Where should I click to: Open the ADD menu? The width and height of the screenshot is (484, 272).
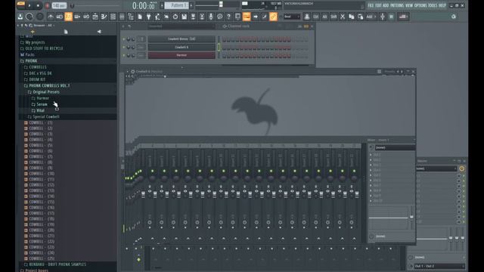pyautogui.click(x=386, y=5)
